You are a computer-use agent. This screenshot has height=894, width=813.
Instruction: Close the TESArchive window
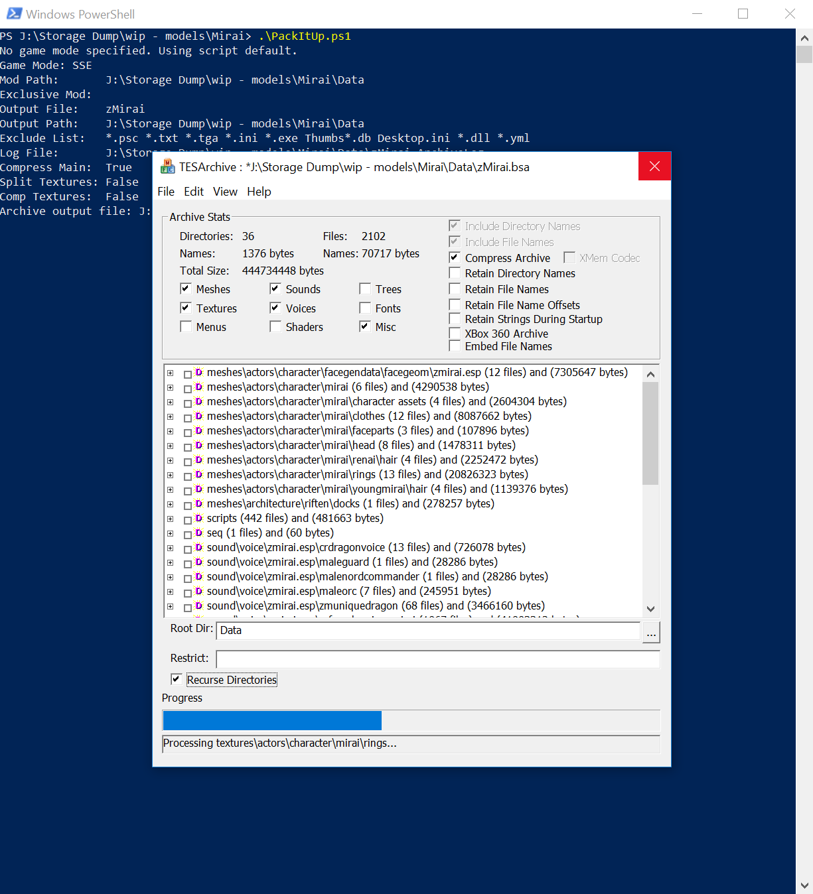[654, 166]
